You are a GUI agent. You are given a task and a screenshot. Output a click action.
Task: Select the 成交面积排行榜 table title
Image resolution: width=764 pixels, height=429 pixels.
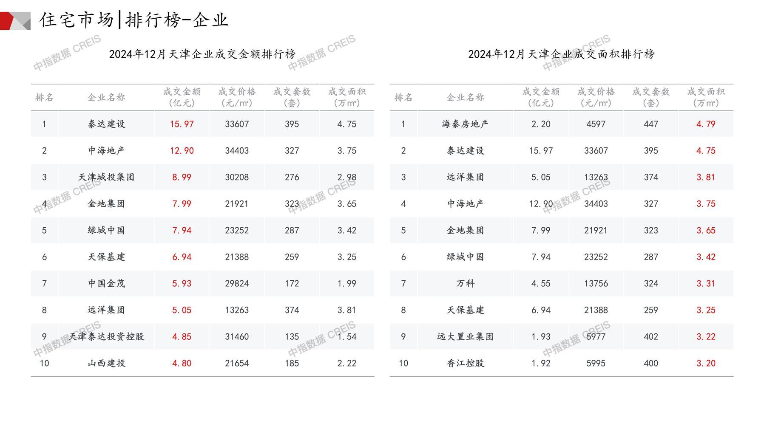[x=561, y=54]
